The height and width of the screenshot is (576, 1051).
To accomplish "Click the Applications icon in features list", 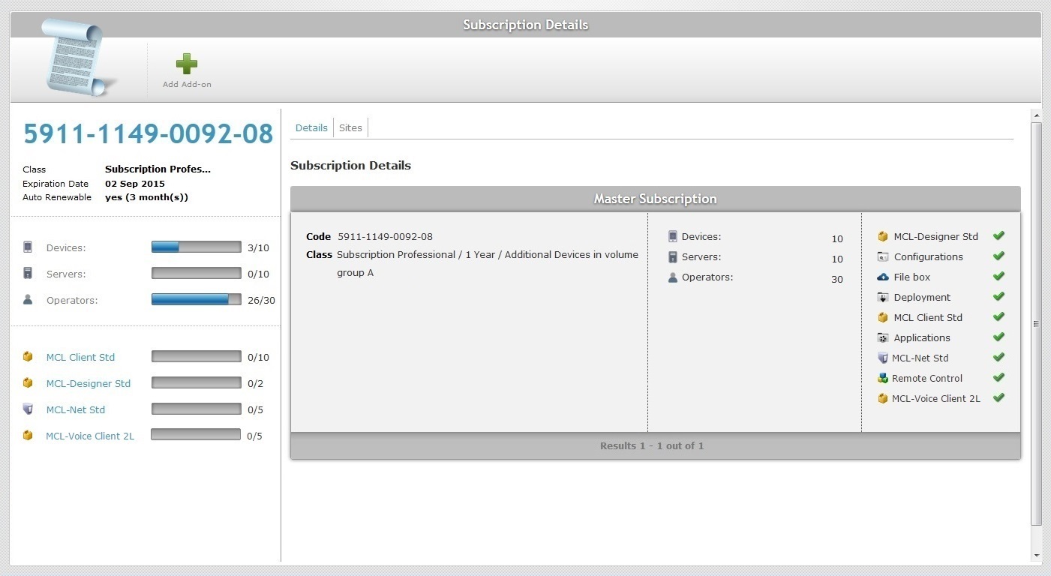I will click(883, 337).
